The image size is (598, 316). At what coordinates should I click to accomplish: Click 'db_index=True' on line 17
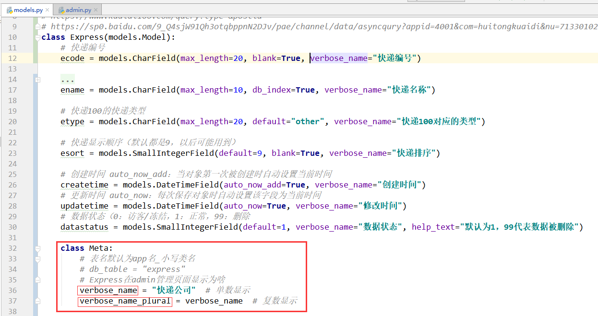tap(284, 90)
